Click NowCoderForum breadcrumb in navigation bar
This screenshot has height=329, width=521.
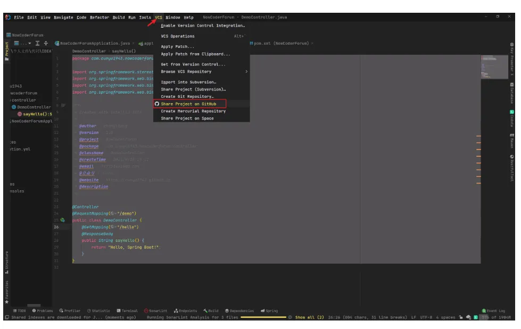click(25, 35)
